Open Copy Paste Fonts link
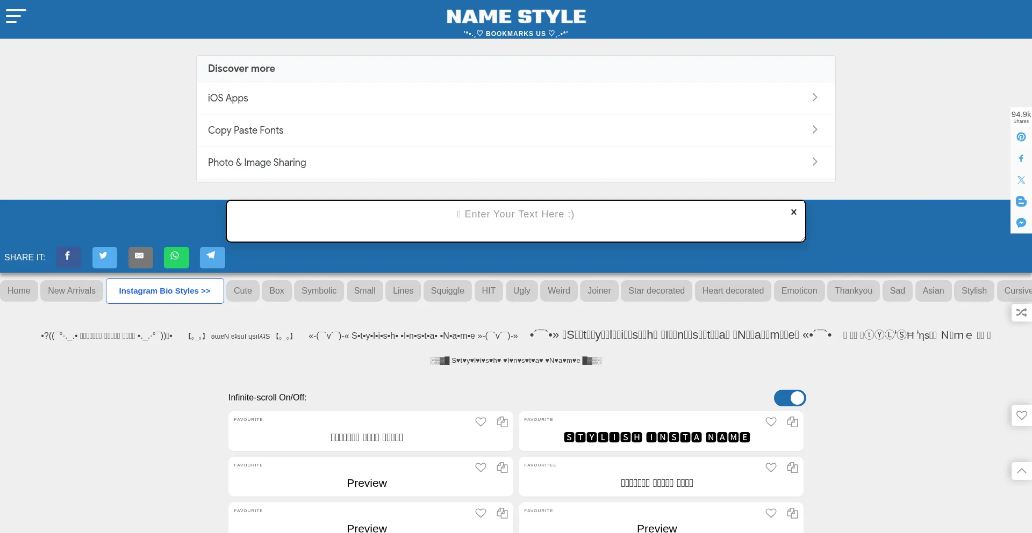Viewport: 1032px width, 533px height. (246, 130)
